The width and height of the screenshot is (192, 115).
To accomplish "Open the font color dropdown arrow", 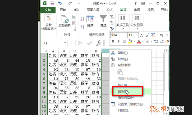I will coord(143,42).
